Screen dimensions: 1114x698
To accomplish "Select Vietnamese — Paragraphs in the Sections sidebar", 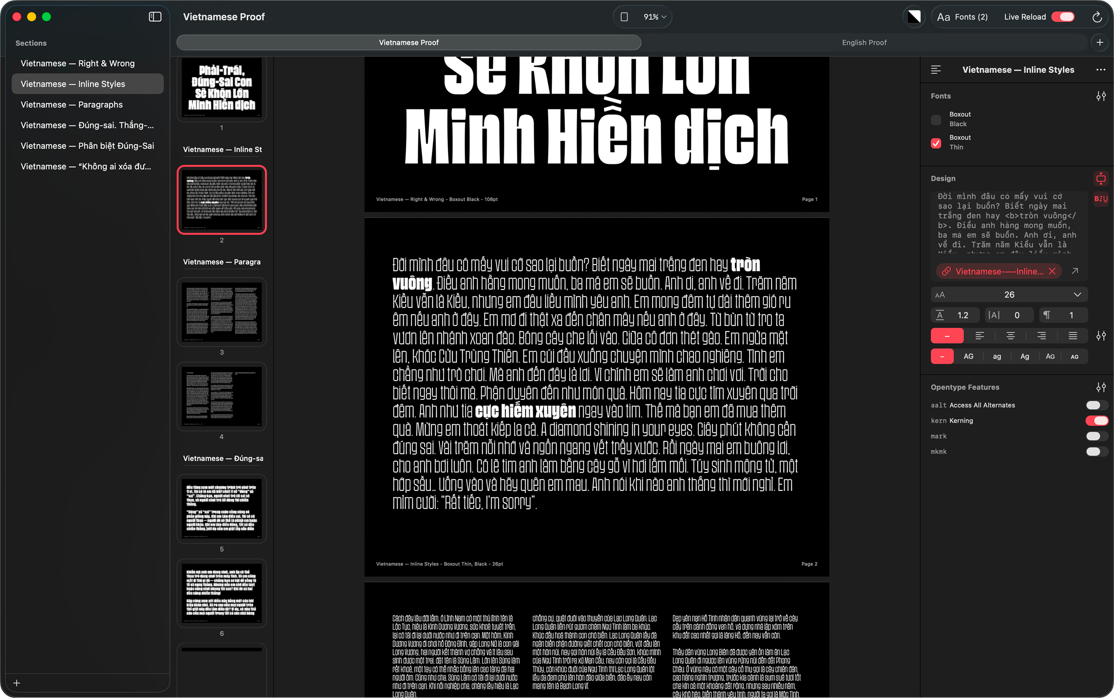I will pos(71,104).
